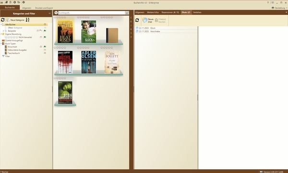Refresh the Kategorien und Filter list
This screenshot has height=173, width=288.
(3, 20)
